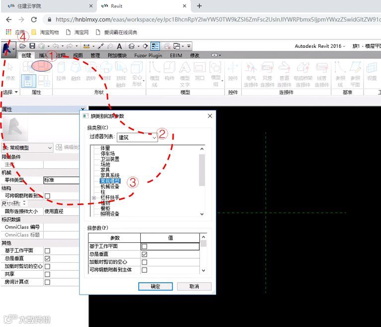Click the family category list scrollbar thumb
Image resolution: width=381 pixels, height=327 pixels.
[201, 170]
